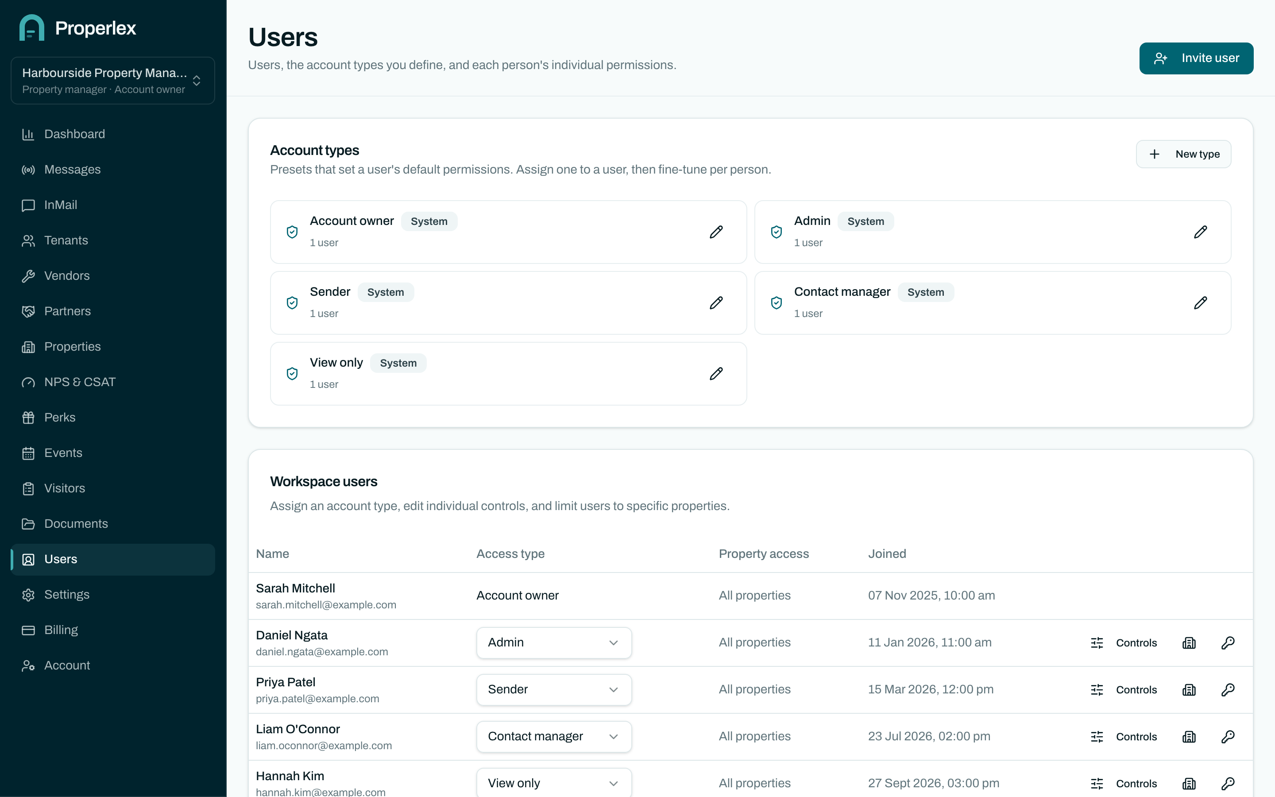Click the 07 Nov 2025, 10:00 am date
The image size is (1275, 797).
(931, 596)
